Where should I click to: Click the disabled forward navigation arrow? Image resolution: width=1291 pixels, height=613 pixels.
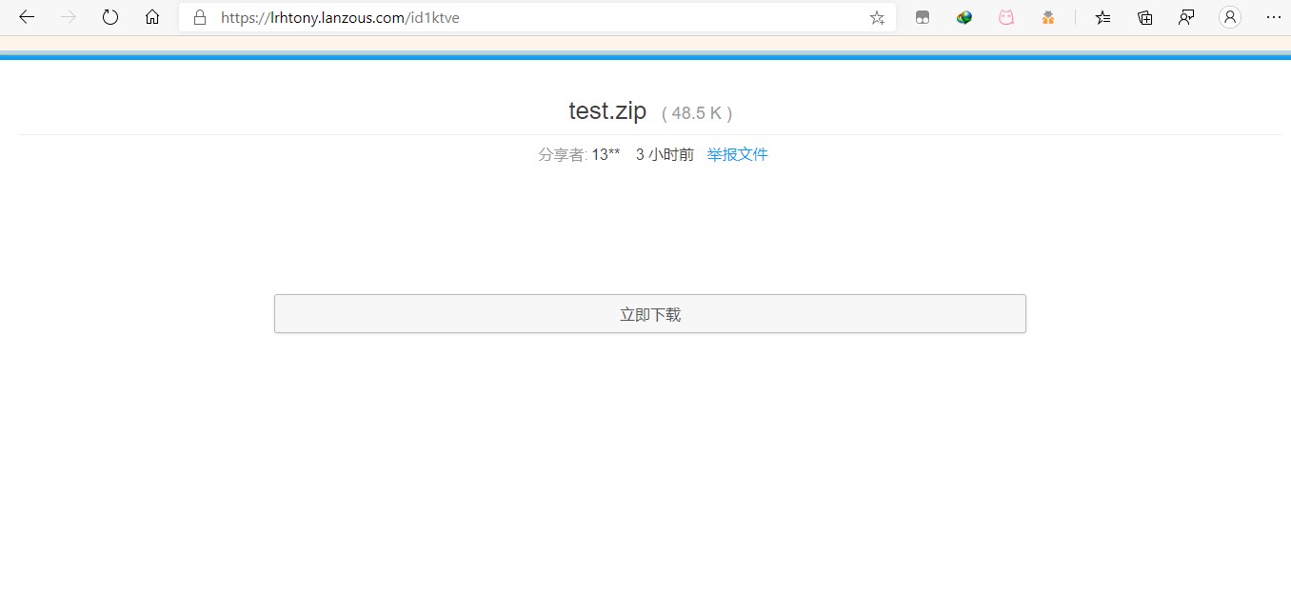69,17
